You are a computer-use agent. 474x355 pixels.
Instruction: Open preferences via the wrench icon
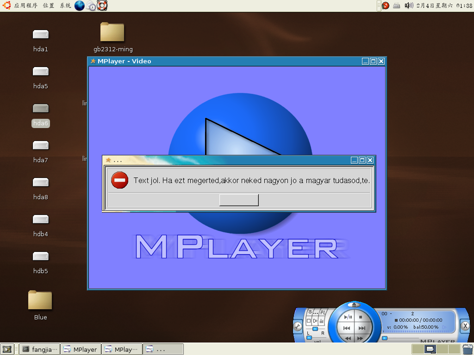pos(298,327)
